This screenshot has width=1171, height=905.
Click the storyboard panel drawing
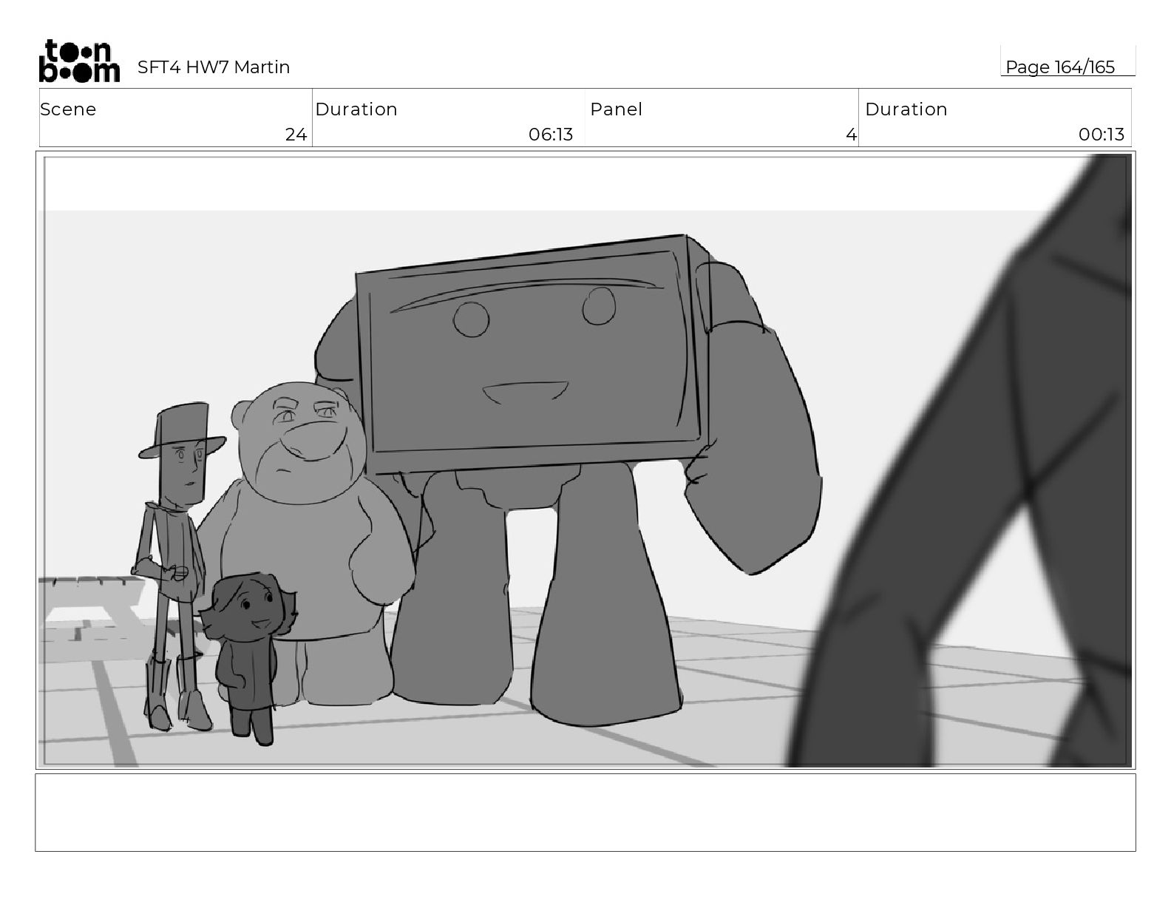click(585, 460)
